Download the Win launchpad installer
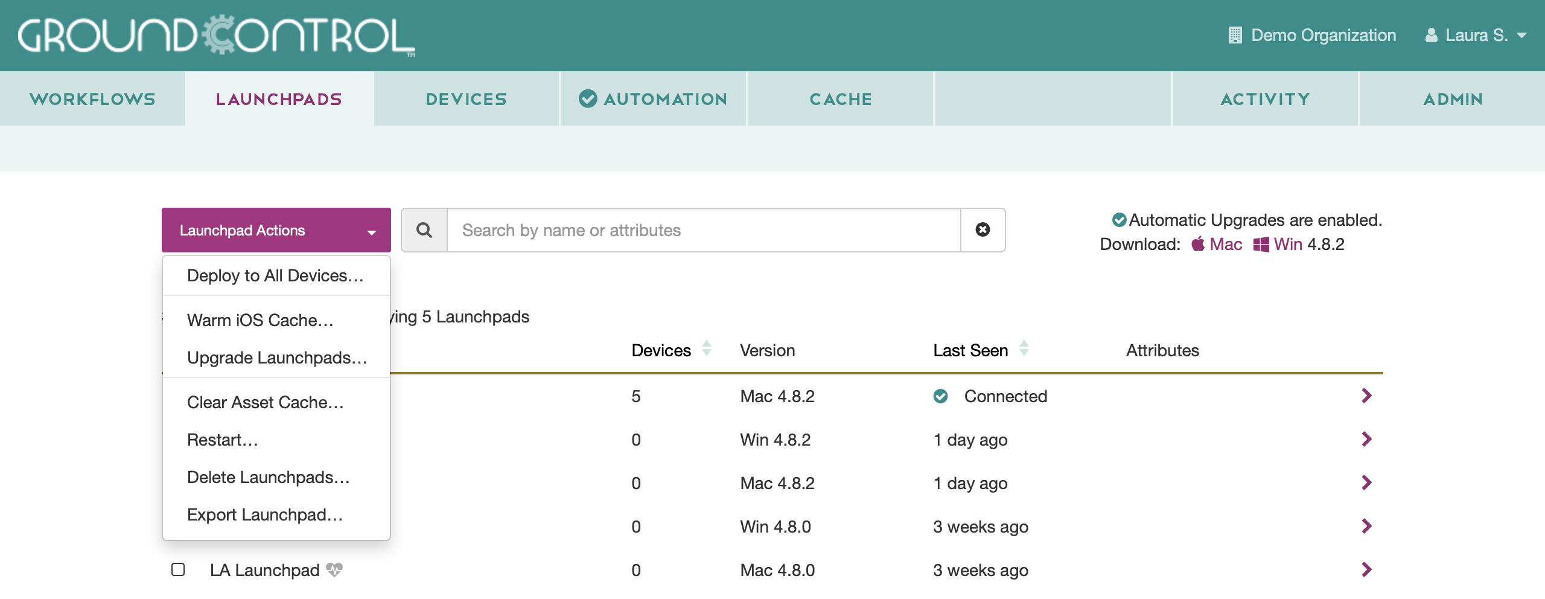The width and height of the screenshot is (1545, 599). click(x=1278, y=245)
